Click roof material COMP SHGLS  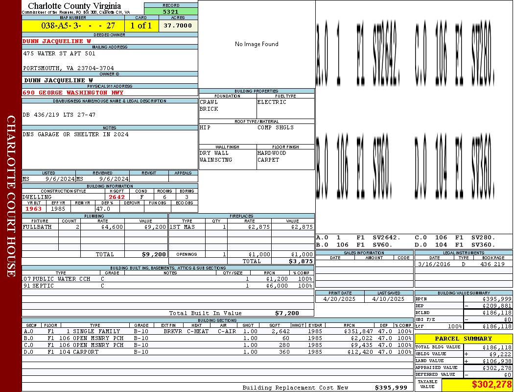click(x=276, y=127)
